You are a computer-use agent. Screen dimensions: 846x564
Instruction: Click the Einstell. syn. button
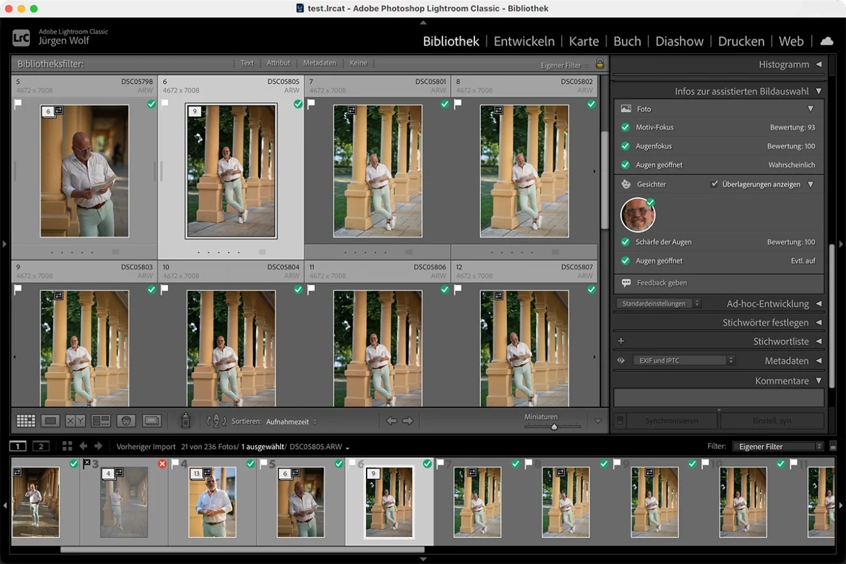pyautogui.click(x=772, y=421)
